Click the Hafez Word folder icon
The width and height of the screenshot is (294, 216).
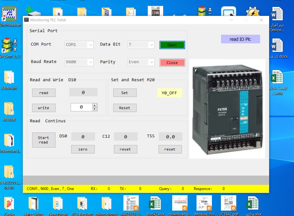tap(33, 203)
